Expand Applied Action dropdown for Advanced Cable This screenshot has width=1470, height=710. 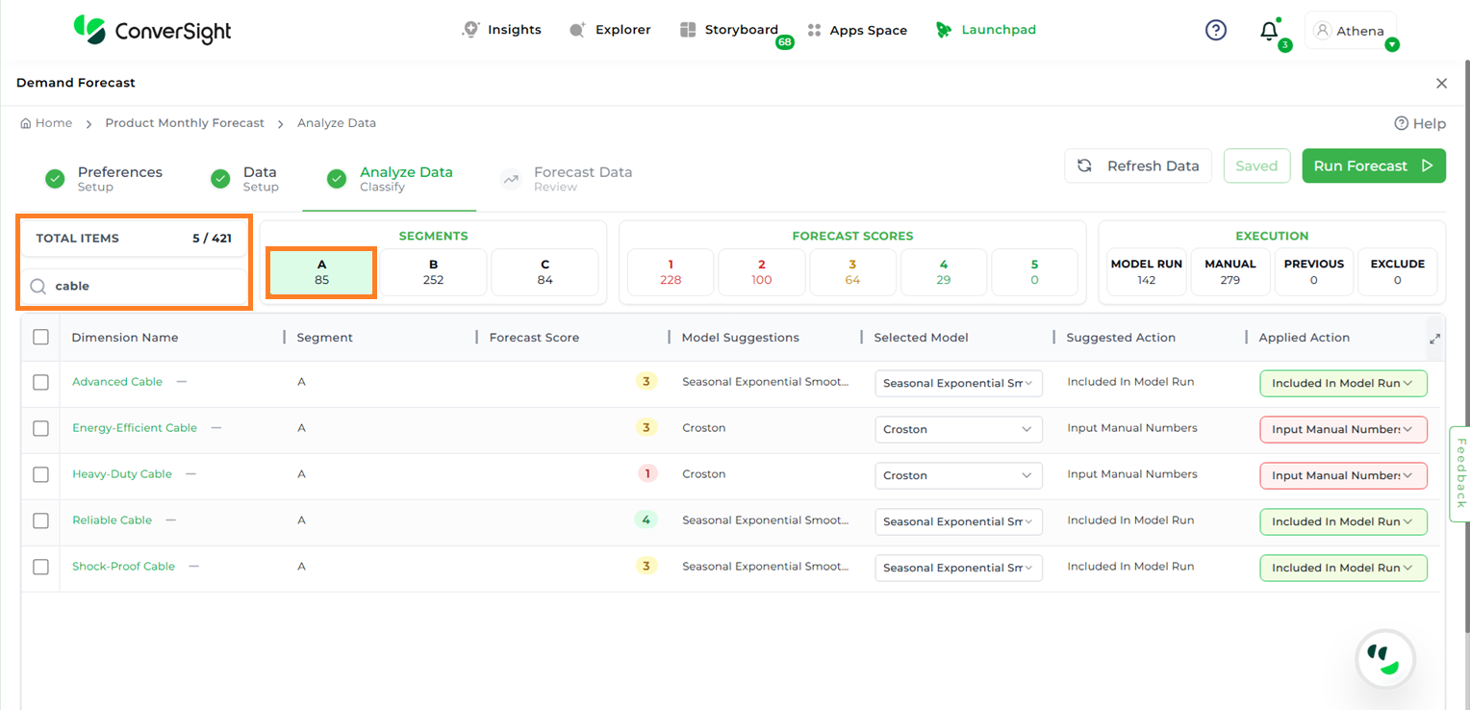[x=1343, y=383]
